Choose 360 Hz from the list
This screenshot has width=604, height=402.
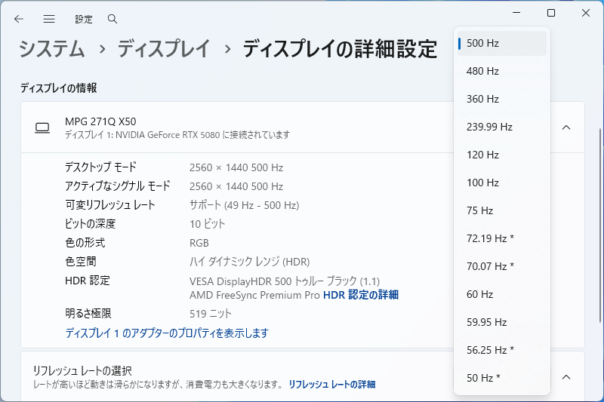click(x=502, y=99)
